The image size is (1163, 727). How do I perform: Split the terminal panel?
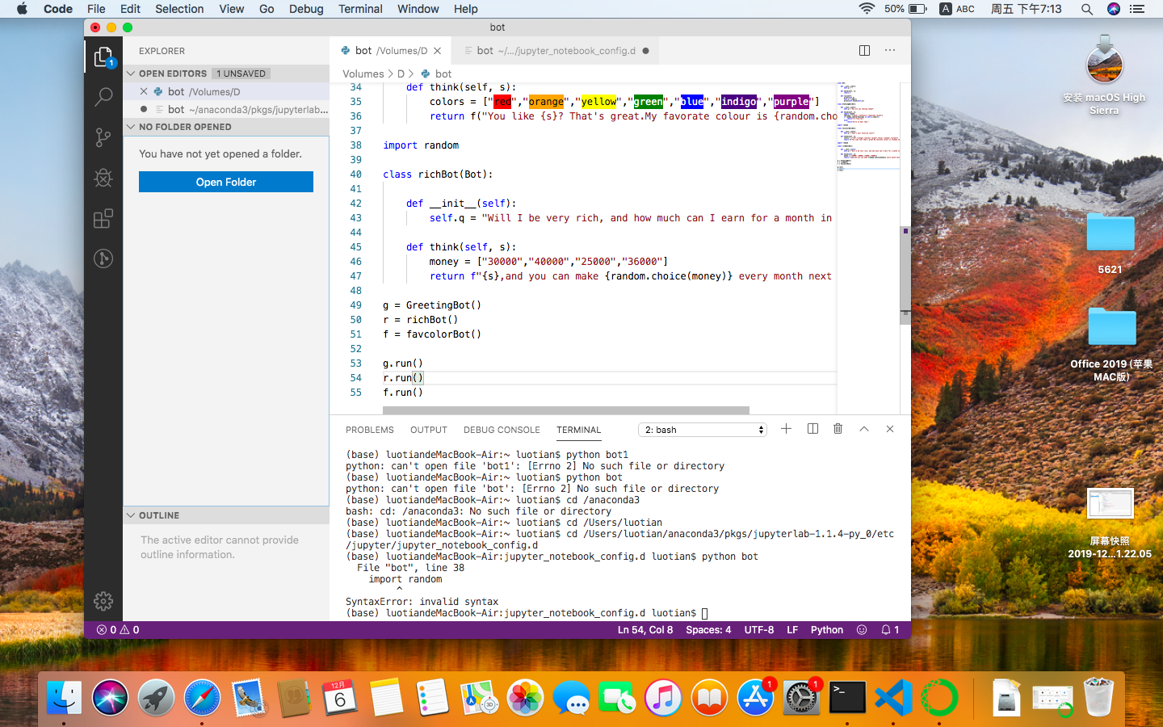(x=812, y=429)
